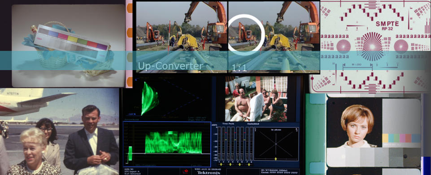The height and width of the screenshot is (175, 431).
Task: Open the airport people photo
Action: coord(59,132)
